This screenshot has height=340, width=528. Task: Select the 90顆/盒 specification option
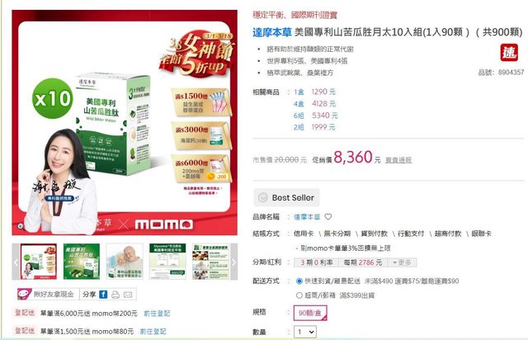tap(310, 313)
